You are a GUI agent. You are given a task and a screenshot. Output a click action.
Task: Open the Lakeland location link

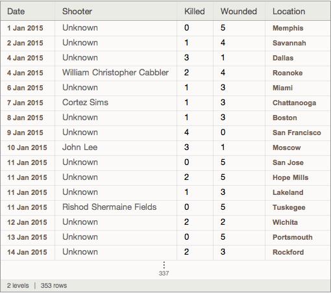click(x=288, y=192)
